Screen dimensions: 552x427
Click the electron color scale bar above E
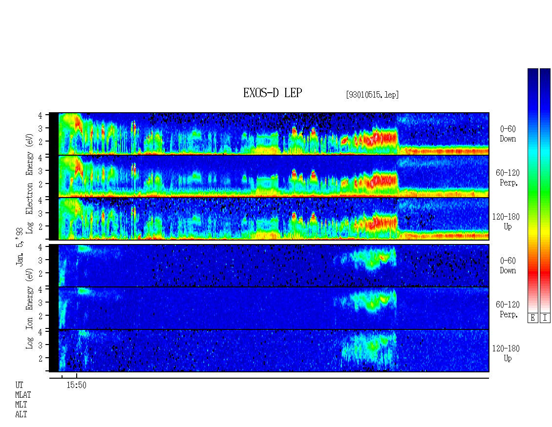pyautogui.click(x=532, y=190)
